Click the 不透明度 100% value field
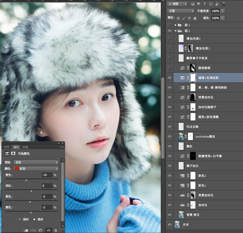The image size is (243, 233). click(215, 11)
